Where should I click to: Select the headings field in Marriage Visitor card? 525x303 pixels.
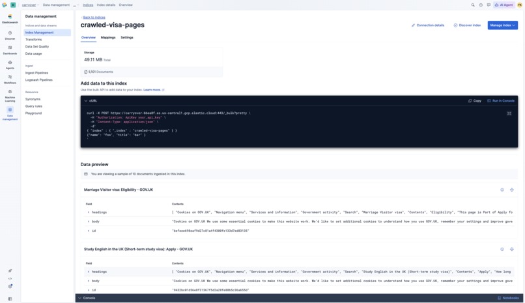99,212
